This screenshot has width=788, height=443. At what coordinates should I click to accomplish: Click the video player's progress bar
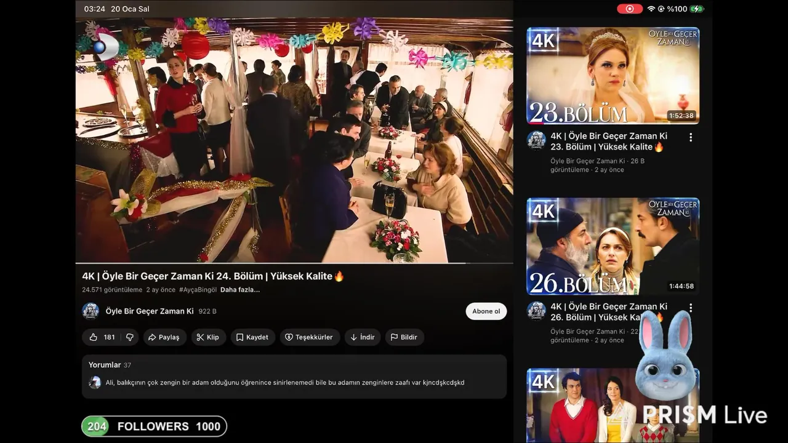(x=294, y=263)
